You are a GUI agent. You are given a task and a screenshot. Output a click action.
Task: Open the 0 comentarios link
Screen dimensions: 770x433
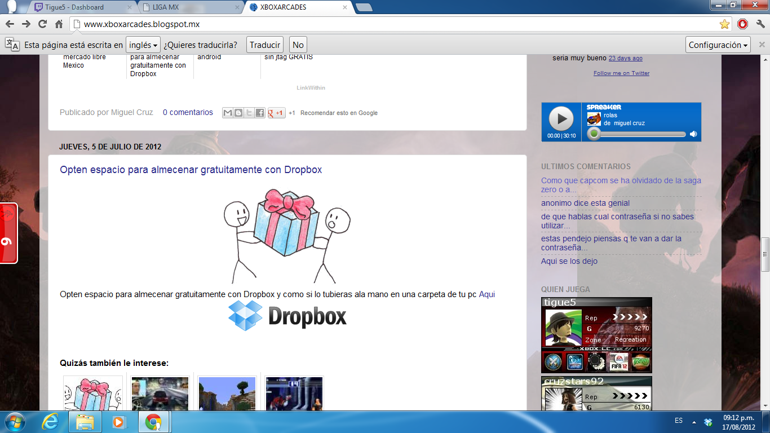188,112
